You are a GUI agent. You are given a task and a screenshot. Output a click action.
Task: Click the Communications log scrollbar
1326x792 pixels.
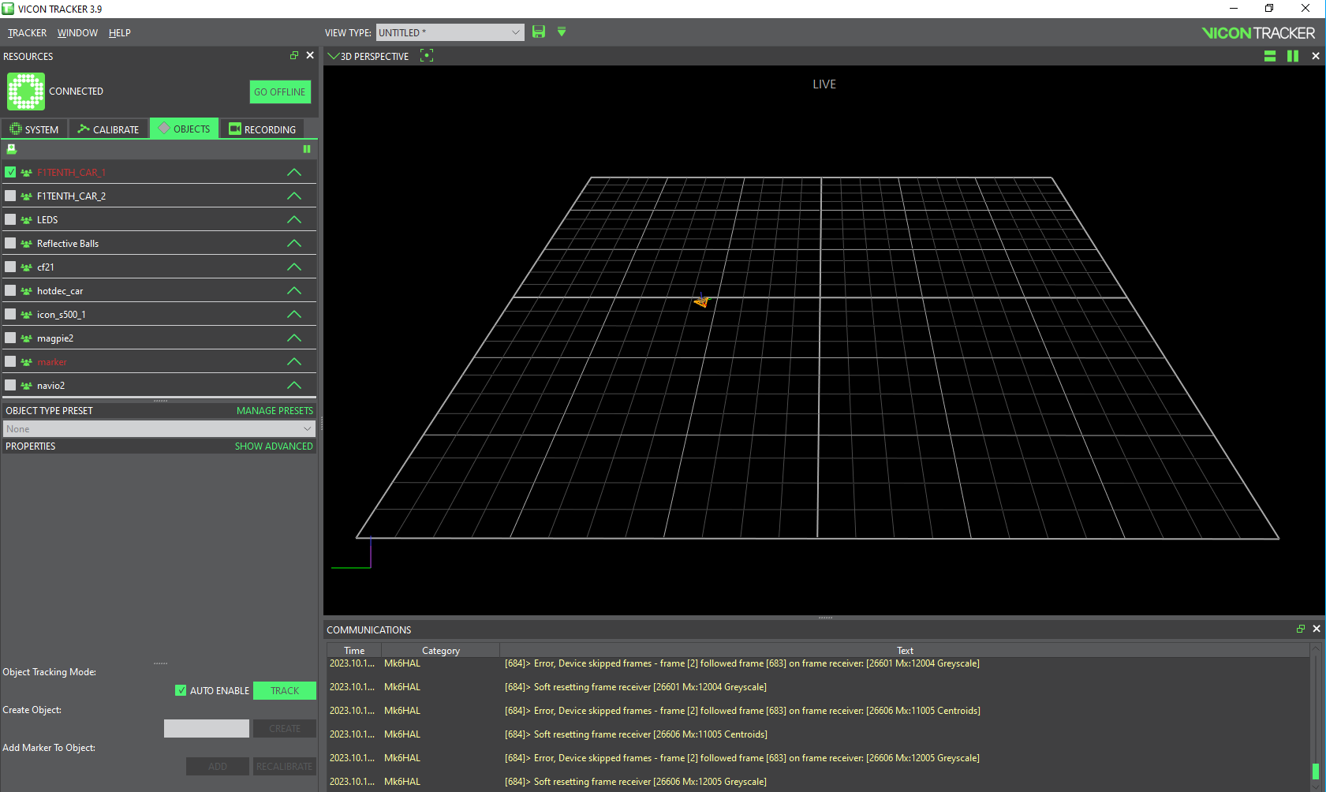[1315, 771]
